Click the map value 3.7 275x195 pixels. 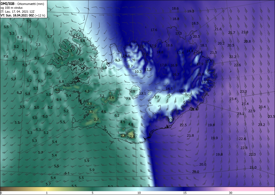[97, 119]
